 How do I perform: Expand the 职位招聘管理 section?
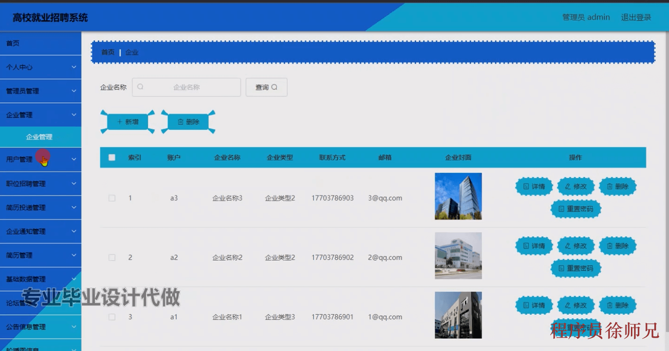pyautogui.click(x=41, y=184)
